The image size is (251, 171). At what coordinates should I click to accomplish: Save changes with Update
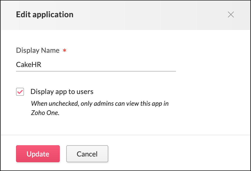[x=38, y=154]
